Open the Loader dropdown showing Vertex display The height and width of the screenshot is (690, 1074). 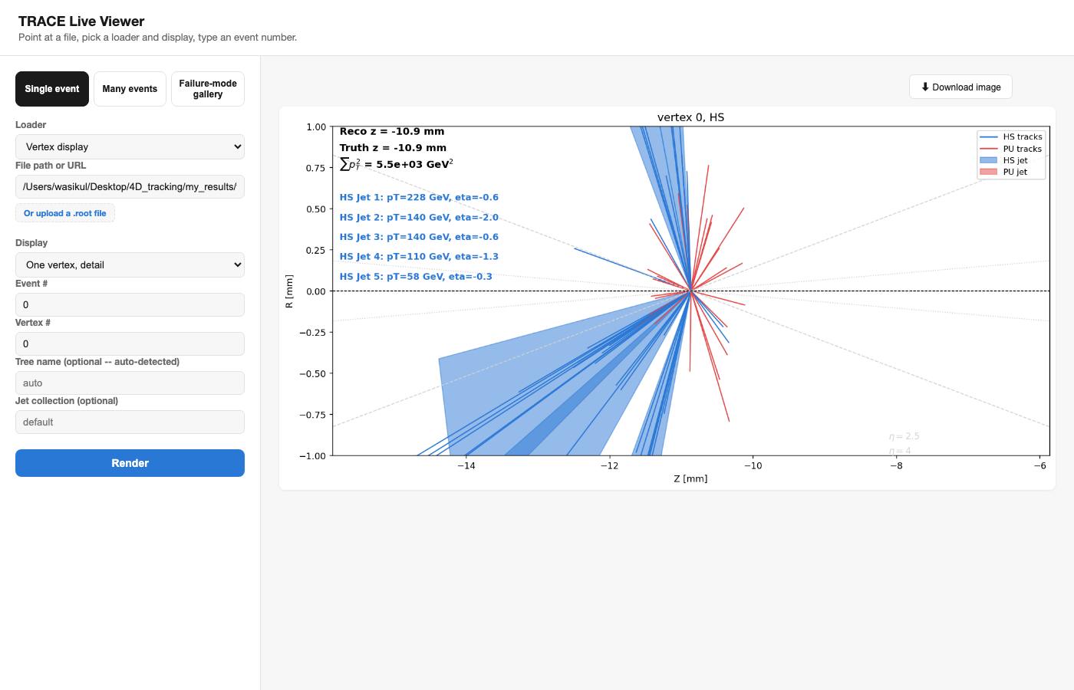pos(130,146)
